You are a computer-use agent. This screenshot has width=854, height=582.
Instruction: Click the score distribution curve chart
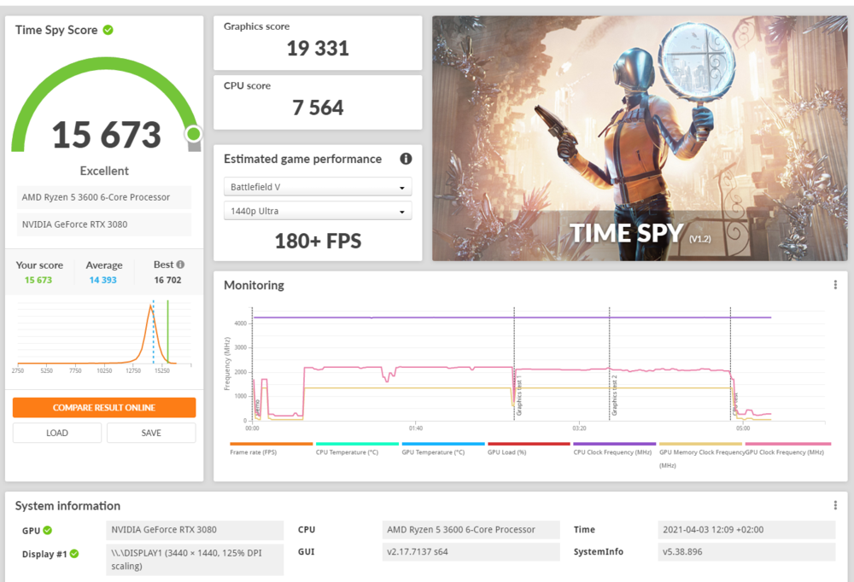coord(104,333)
